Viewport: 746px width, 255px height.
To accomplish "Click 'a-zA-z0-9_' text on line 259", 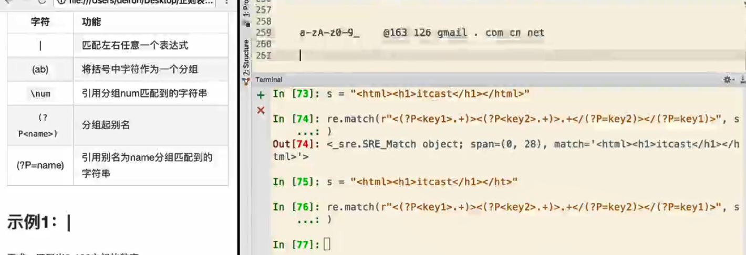I will (x=329, y=33).
